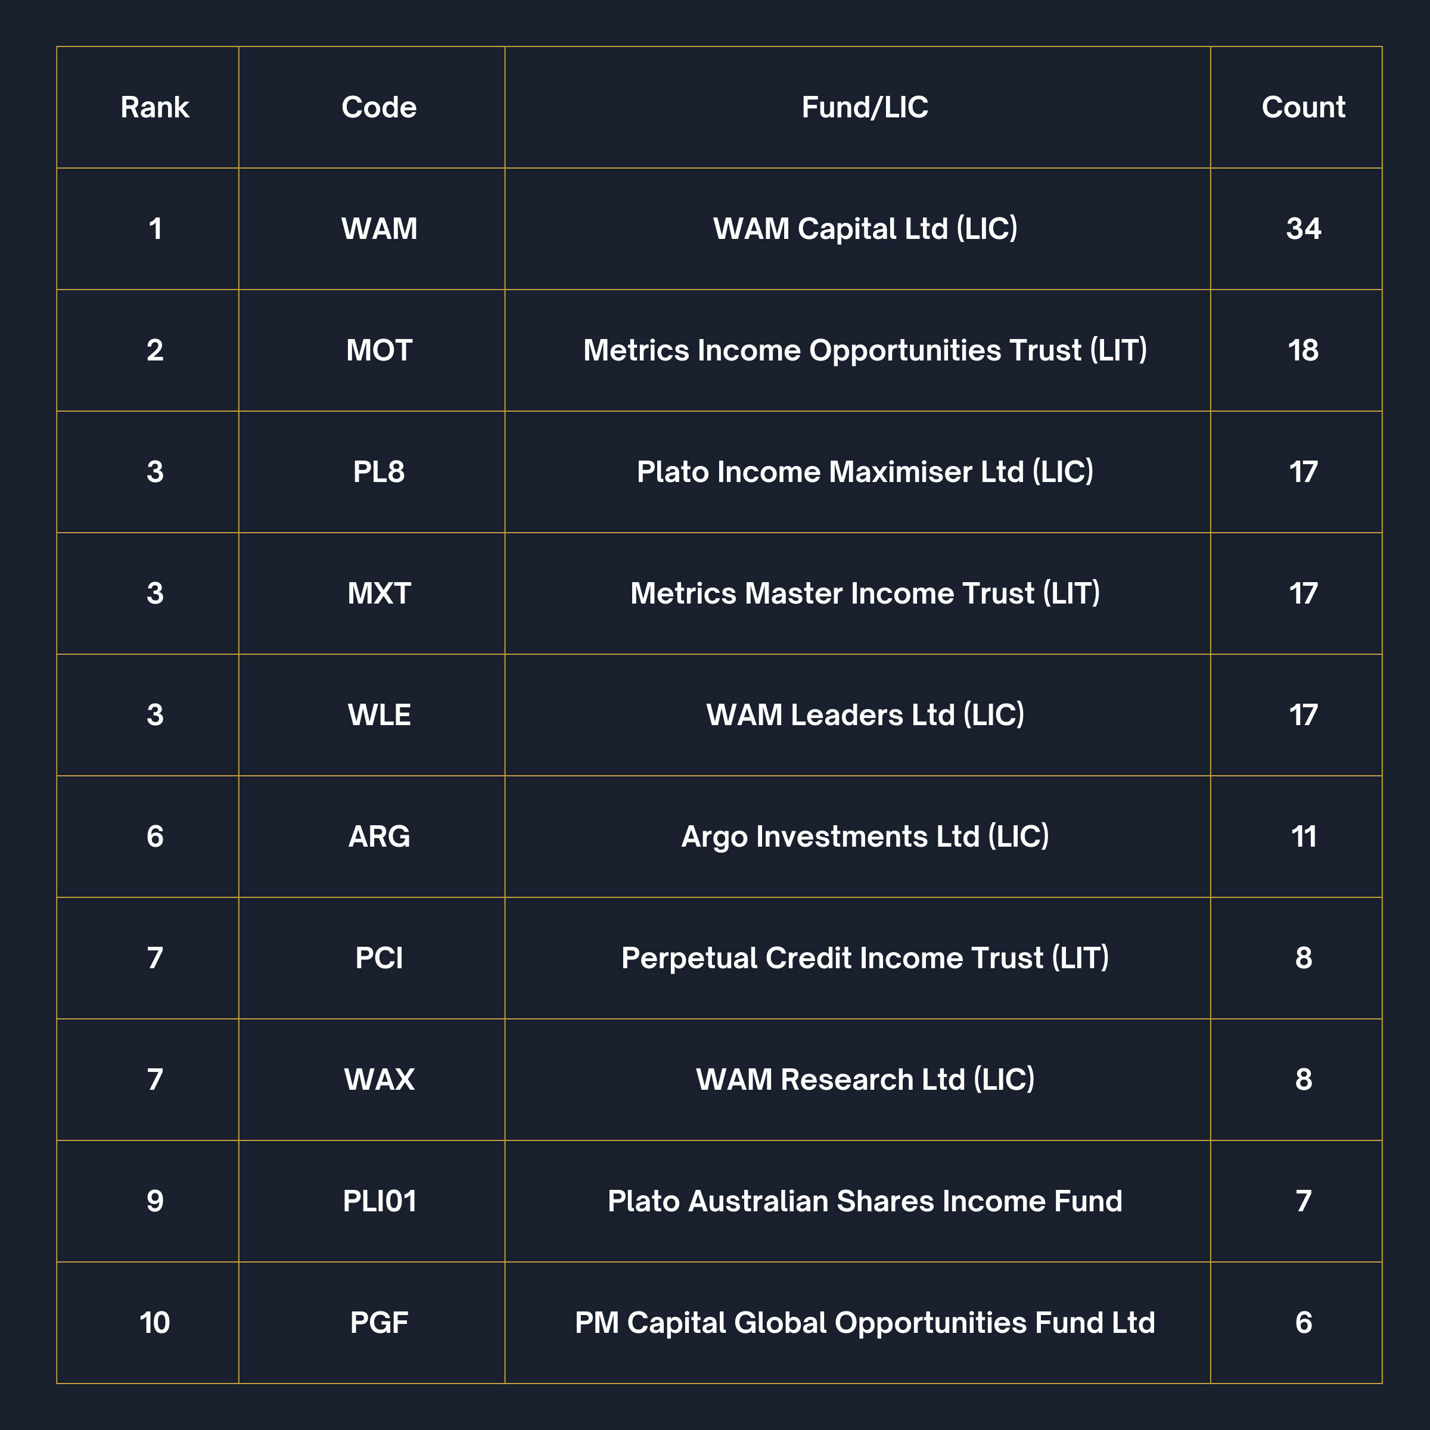Click the Code column header
Image resolution: width=1430 pixels, height=1430 pixels.
[x=379, y=107]
